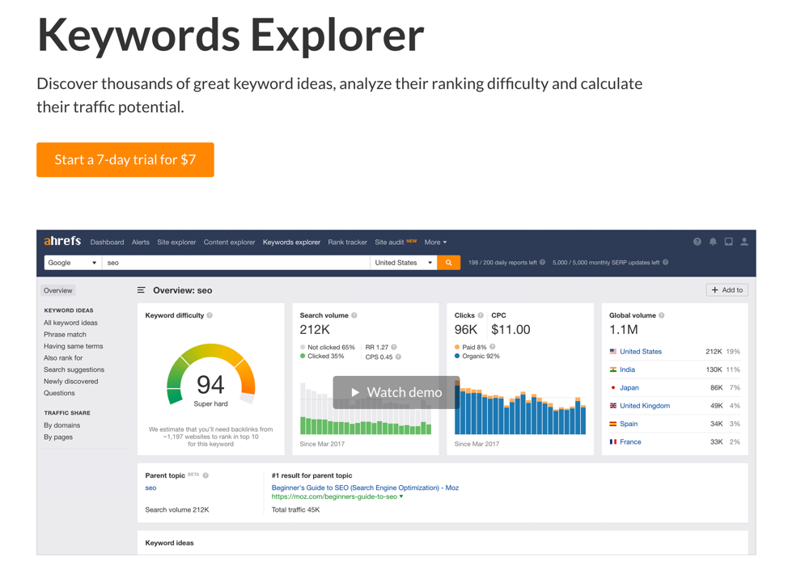Focus the keyword search field containing seo
788x574 pixels.
[235, 263]
